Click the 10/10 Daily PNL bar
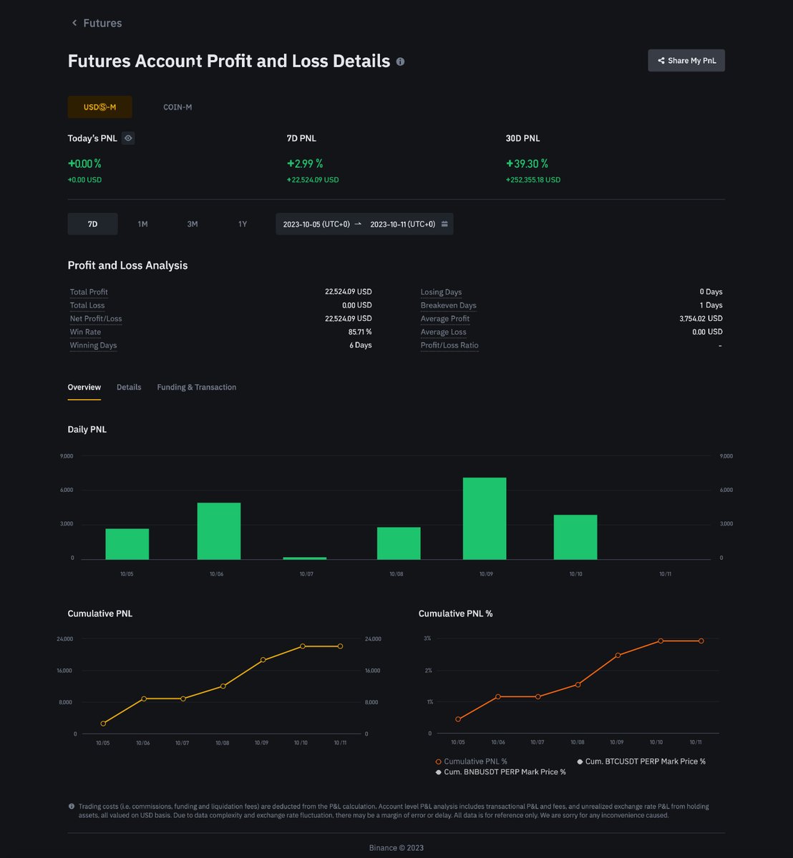 (x=575, y=537)
